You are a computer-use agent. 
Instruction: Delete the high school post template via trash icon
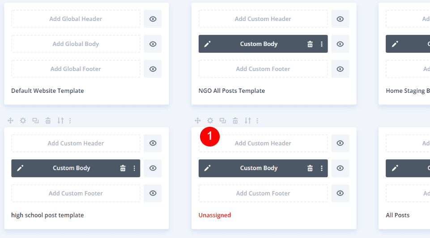(x=48, y=121)
